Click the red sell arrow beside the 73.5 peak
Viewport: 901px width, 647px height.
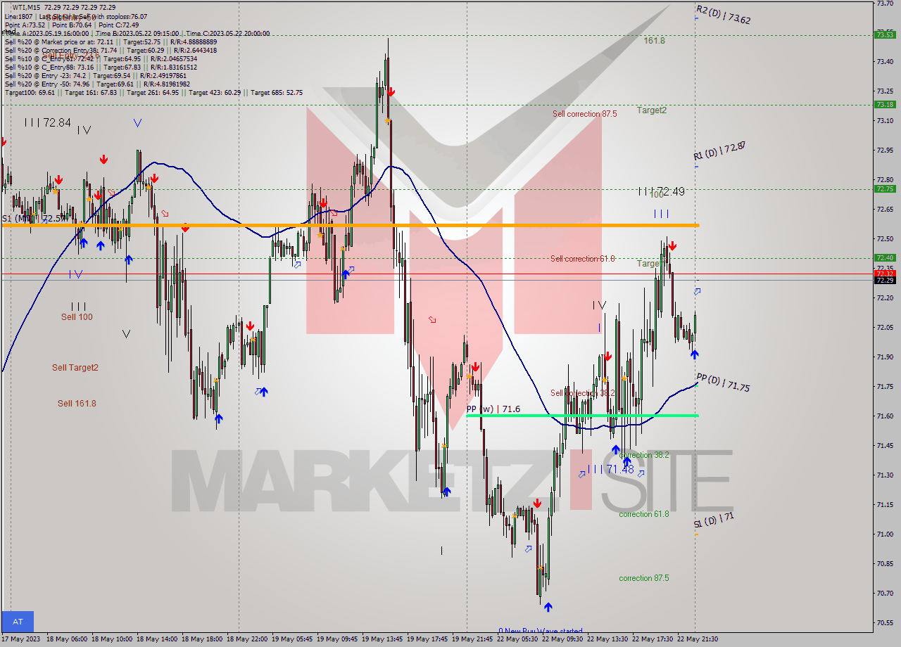tap(391, 91)
